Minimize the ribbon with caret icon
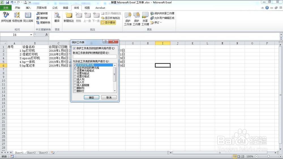The height and width of the screenshot is (159, 283). pos(263,8)
